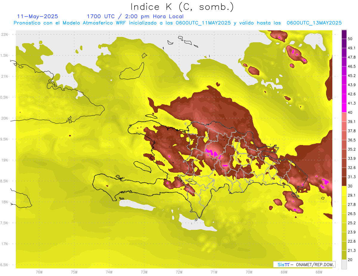Image resolution: width=358 pixels, height=276 pixels.
Task: Click the colorbar value '29.1'
Action: coord(352,195)
